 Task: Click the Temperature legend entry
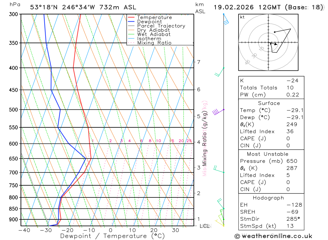pyautogui.click(x=150, y=17)
